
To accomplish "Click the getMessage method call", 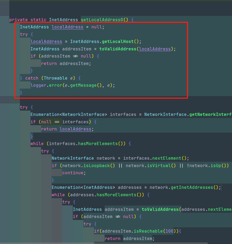I will point(83,85).
